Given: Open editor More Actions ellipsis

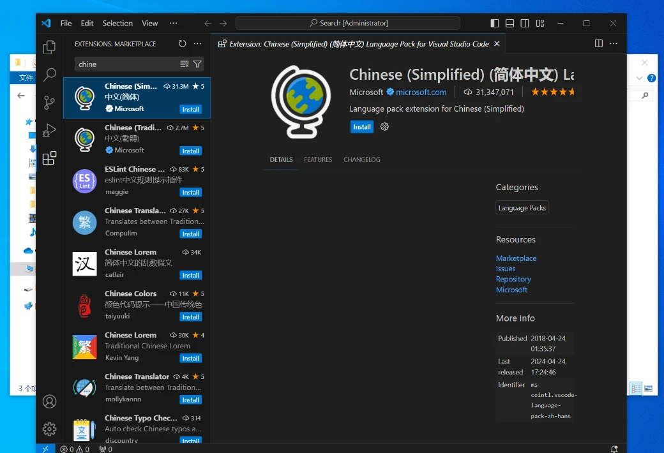Looking at the screenshot, I should pos(614,43).
